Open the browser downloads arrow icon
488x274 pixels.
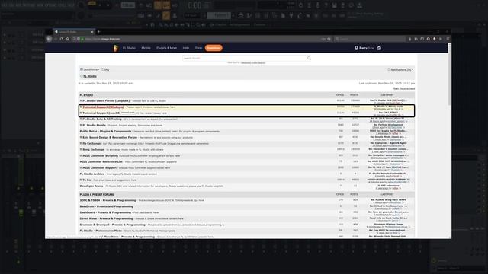409,39
